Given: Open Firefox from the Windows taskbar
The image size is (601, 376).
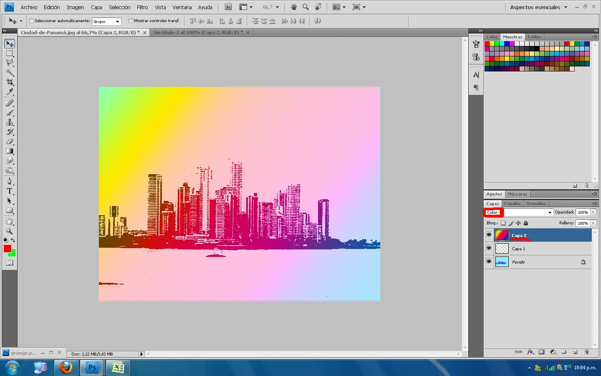Looking at the screenshot, I should (66, 368).
